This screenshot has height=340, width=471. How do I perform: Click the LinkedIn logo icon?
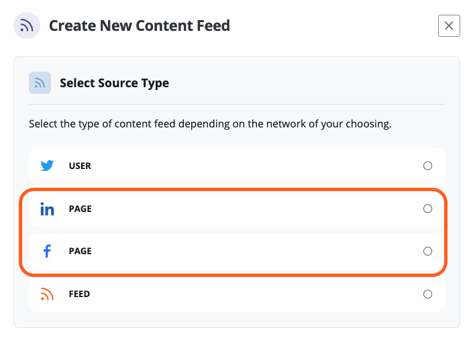coord(47,209)
